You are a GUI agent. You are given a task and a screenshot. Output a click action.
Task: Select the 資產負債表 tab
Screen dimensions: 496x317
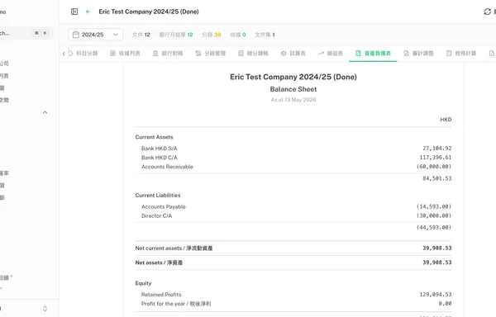pyautogui.click(x=374, y=54)
